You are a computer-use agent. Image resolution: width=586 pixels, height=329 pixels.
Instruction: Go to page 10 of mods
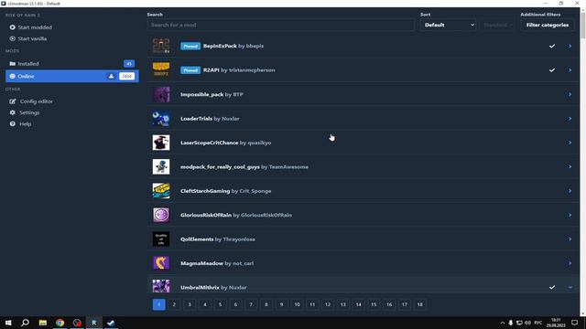[x=297, y=304]
